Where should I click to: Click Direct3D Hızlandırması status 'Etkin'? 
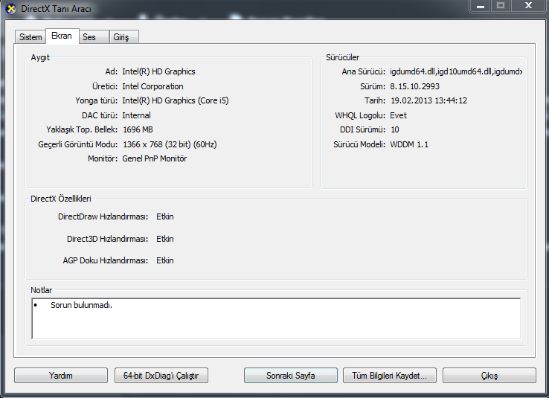click(x=165, y=239)
